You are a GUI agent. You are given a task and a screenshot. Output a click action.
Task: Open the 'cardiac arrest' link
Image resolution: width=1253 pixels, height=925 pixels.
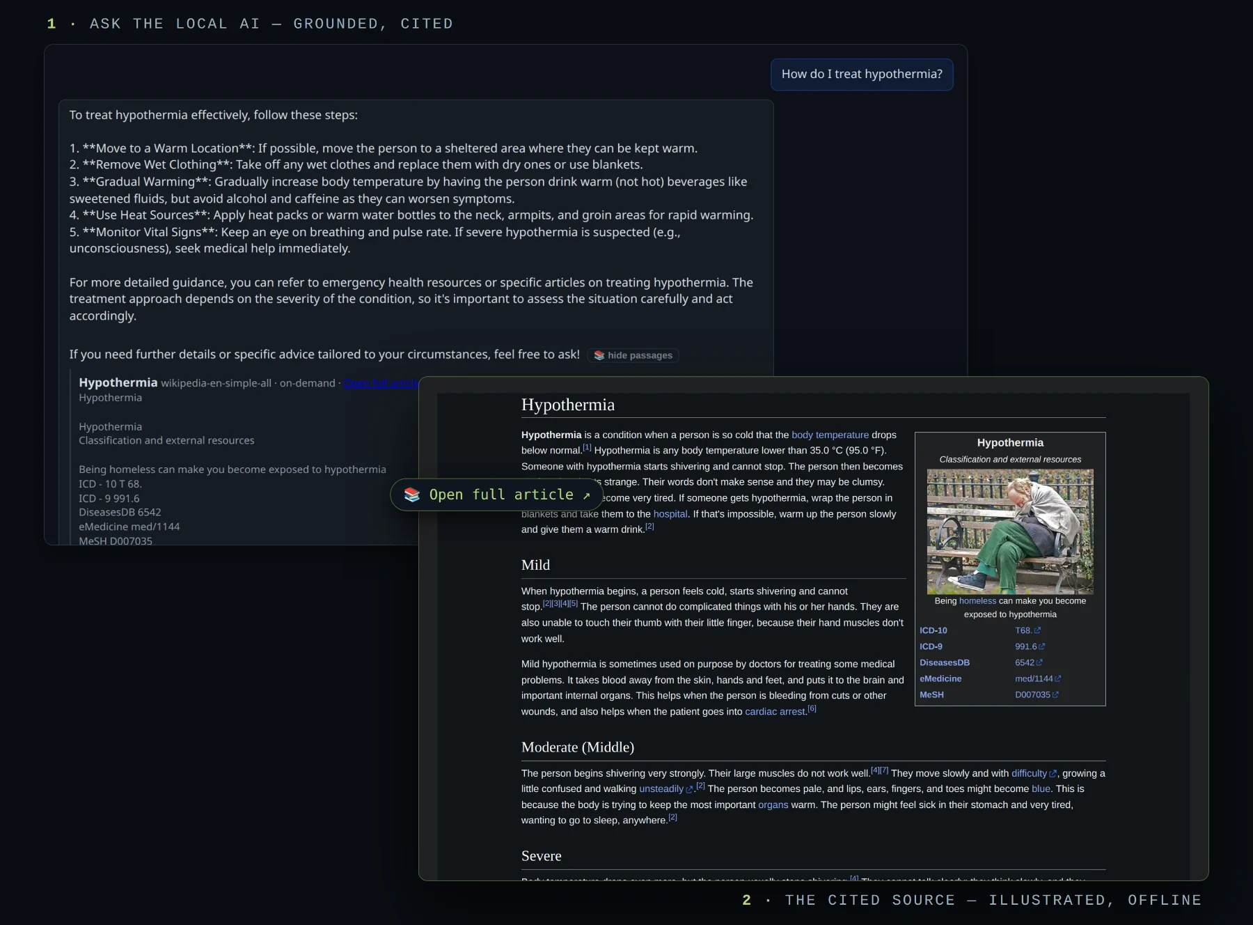click(775, 712)
